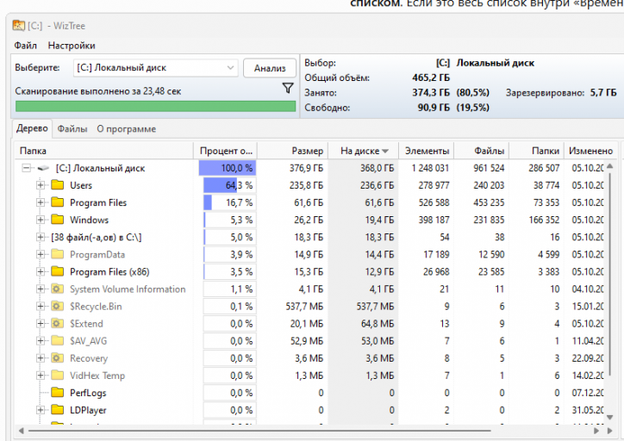Sort by the Процент column header
This screenshot has height=441, width=624.
click(226, 151)
